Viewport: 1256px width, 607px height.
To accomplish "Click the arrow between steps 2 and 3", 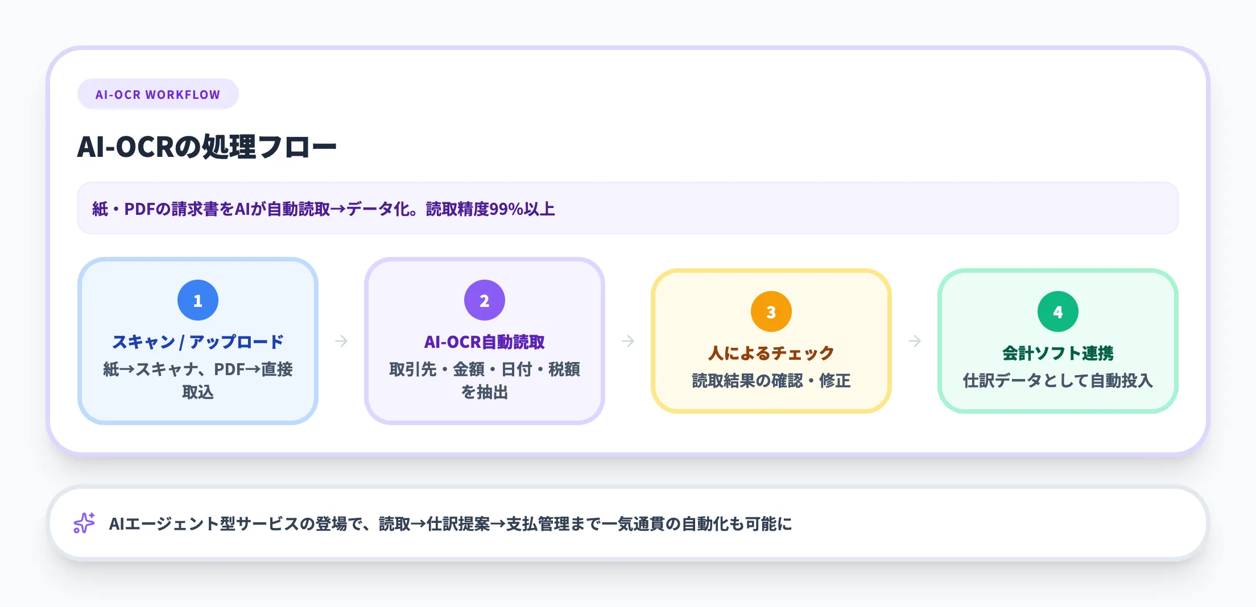I will point(628,342).
